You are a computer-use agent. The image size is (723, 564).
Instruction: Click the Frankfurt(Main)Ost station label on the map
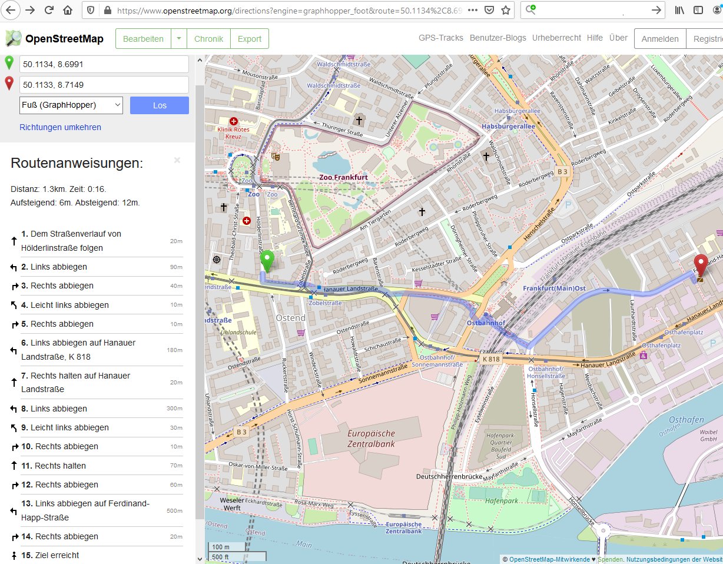coord(555,288)
